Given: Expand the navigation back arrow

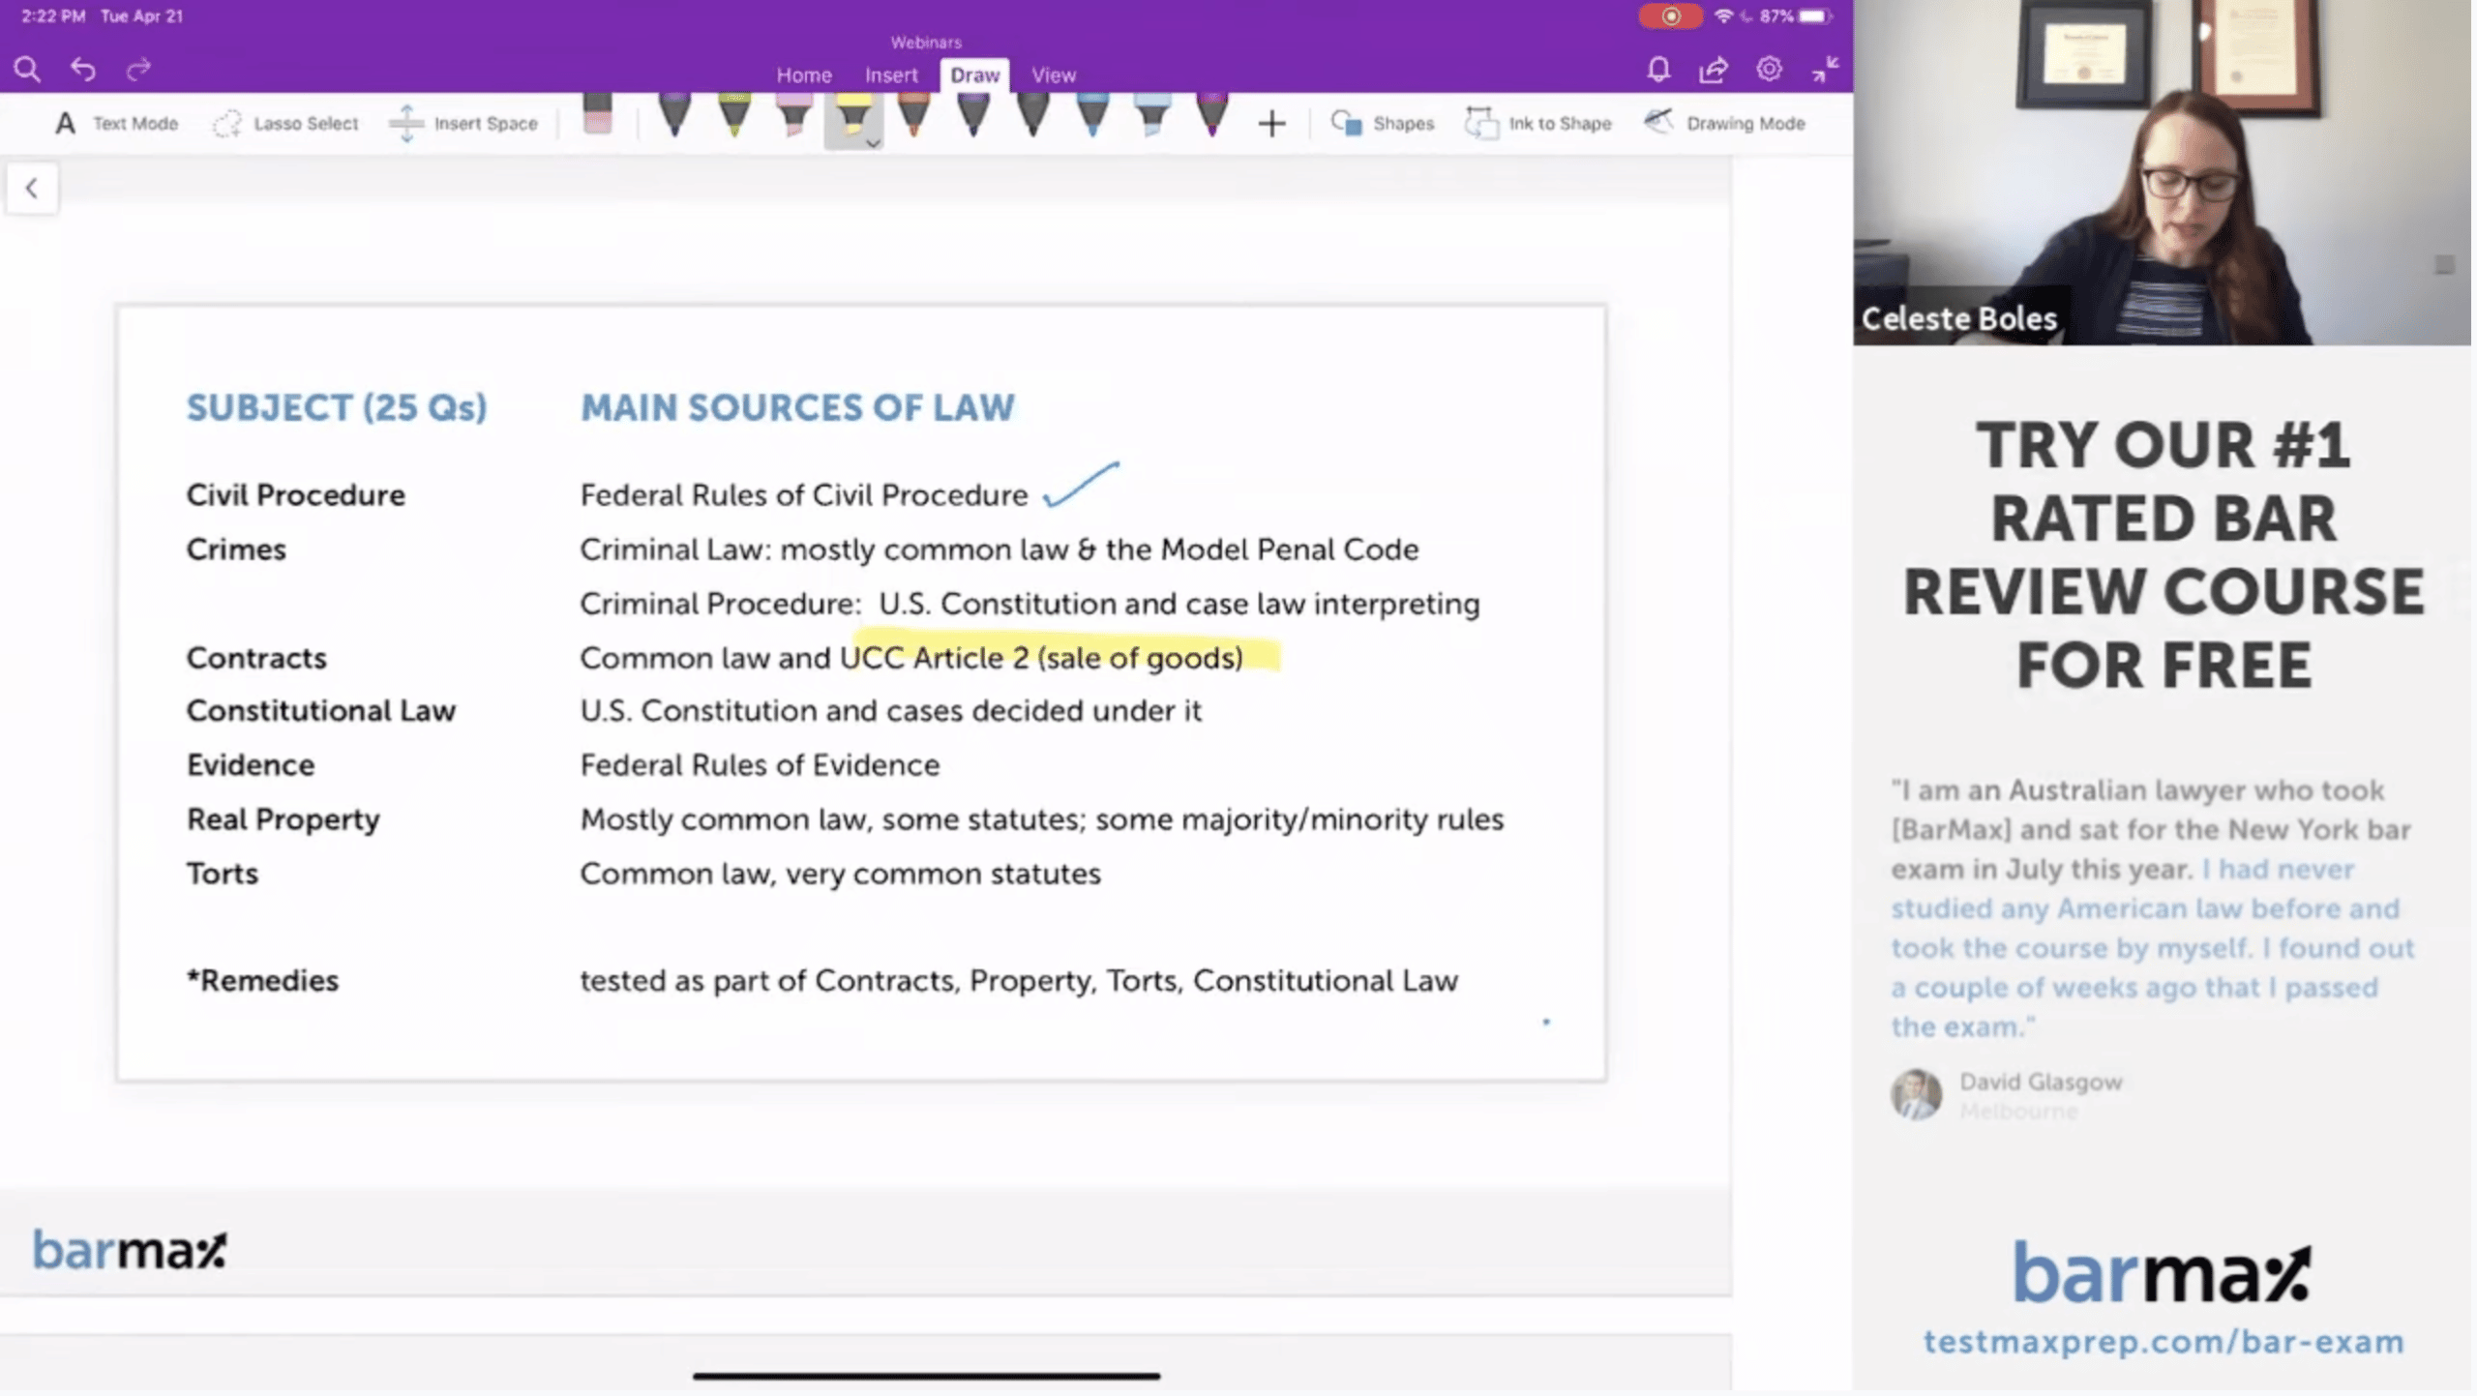Looking at the screenshot, I should pyautogui.click(x=31, y=187).
